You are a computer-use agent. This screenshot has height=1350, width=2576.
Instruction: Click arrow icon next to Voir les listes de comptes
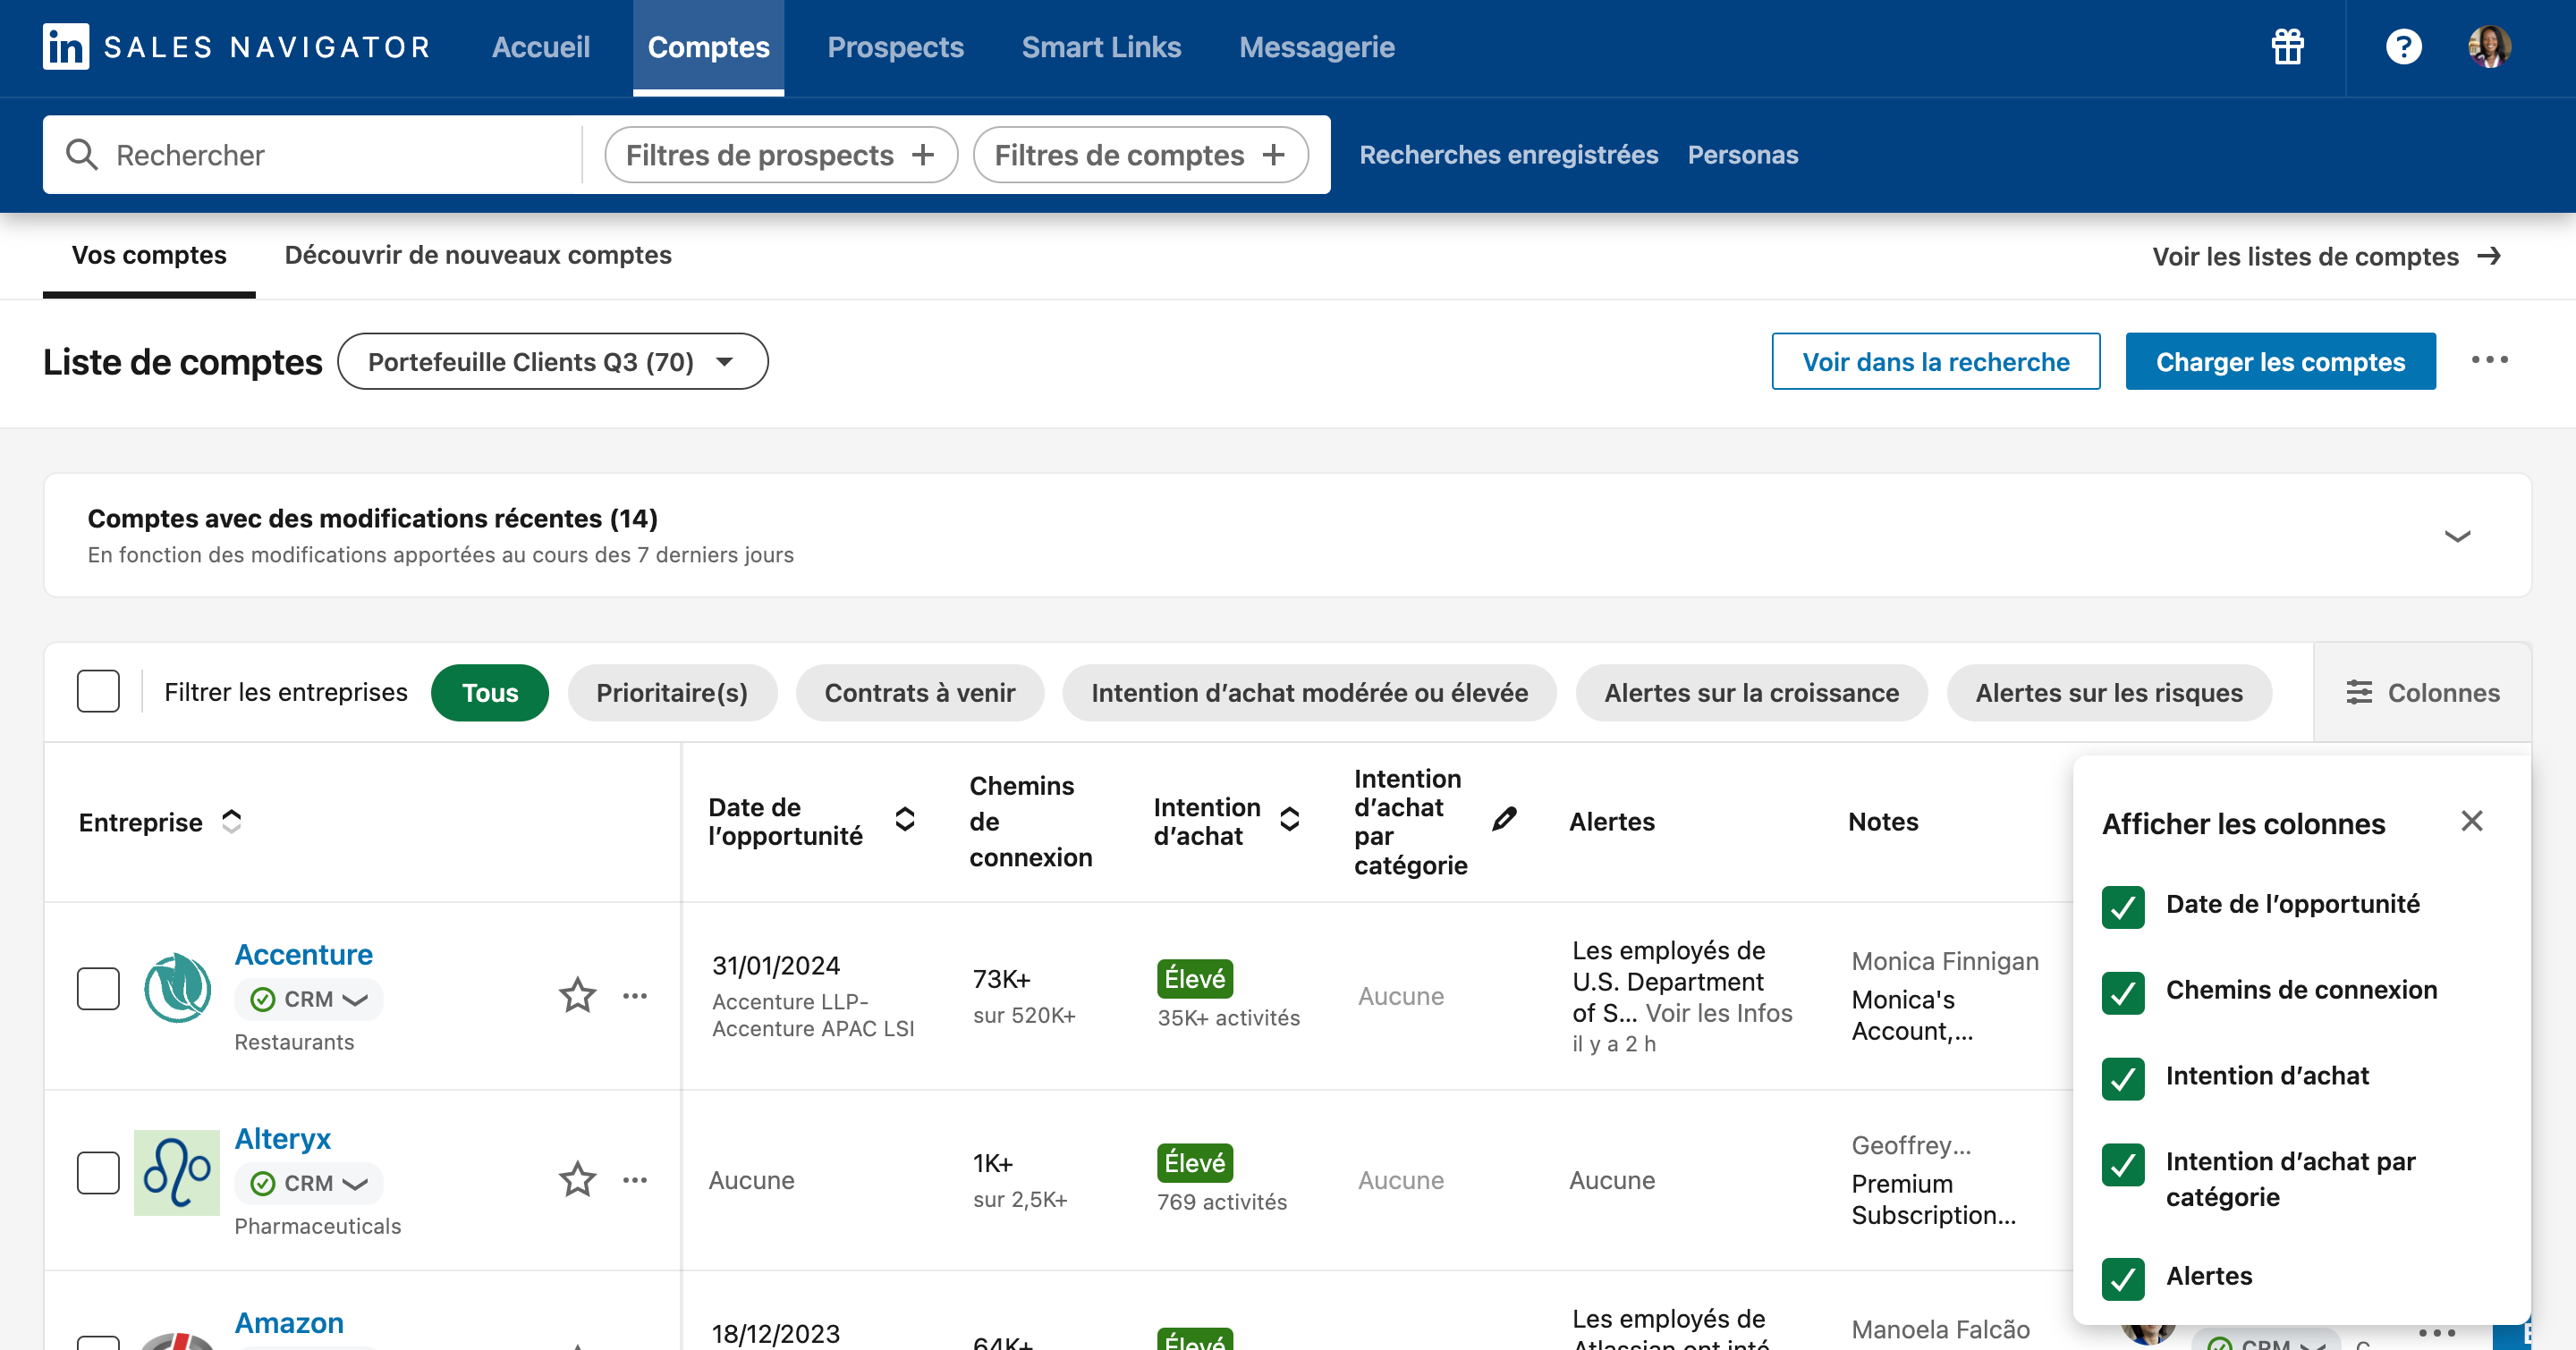pos(2490,257)
